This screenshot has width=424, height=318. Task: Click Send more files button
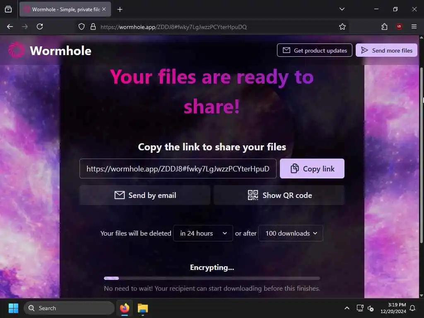coord(386,50)
